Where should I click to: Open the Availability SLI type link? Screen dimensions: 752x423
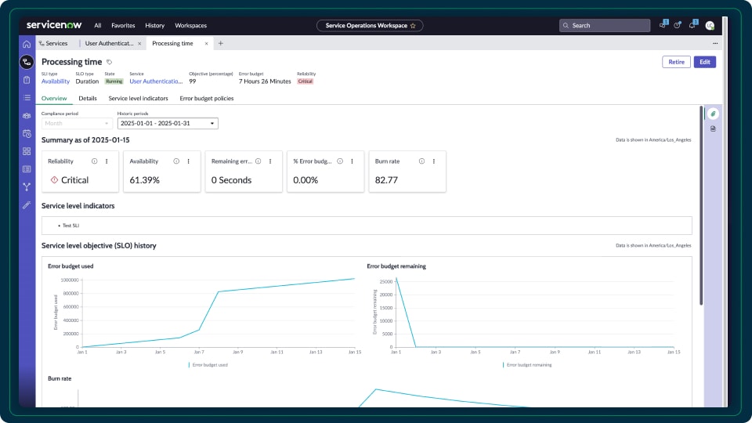pyautogui.click(x=56, y=81)
